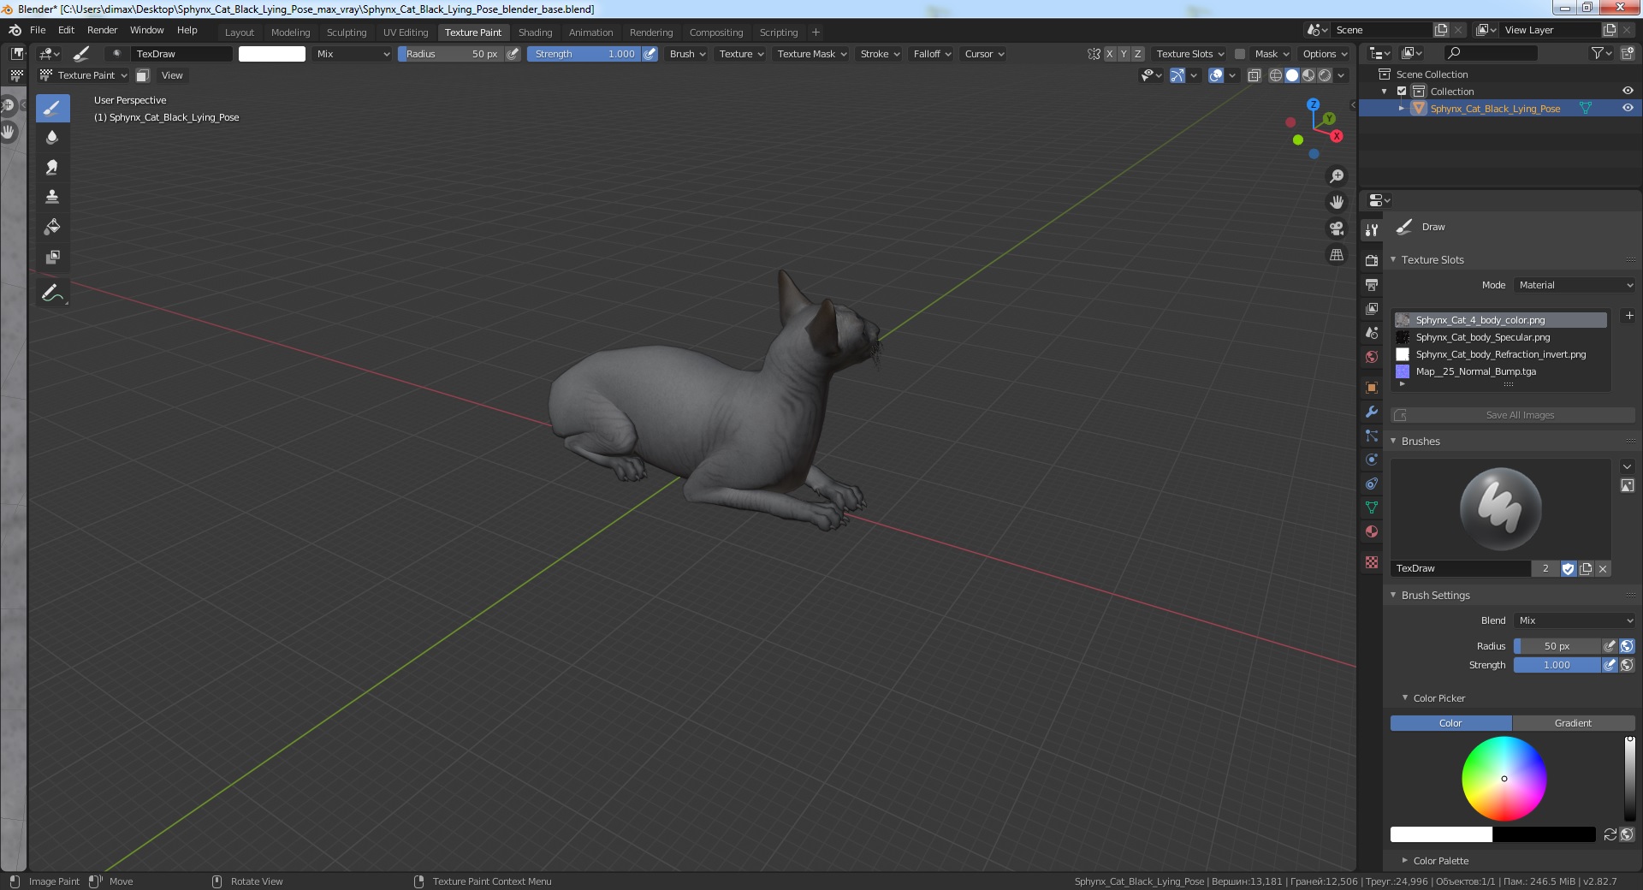Add a new texture slot

(1629, 316)
